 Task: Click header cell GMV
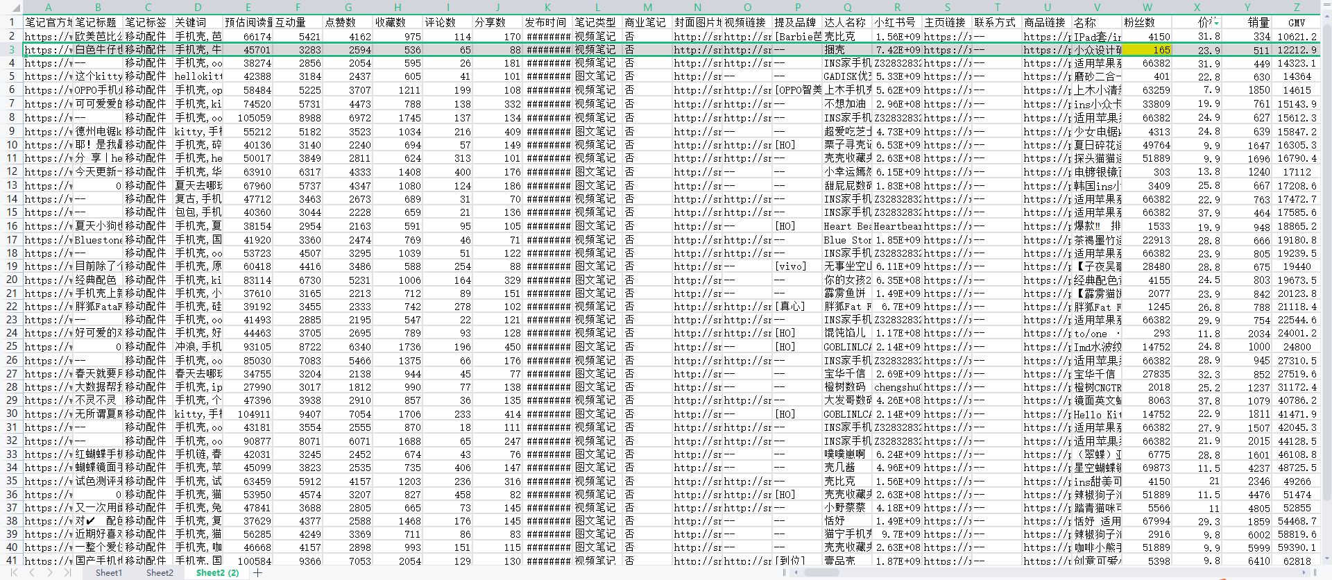1297,22
